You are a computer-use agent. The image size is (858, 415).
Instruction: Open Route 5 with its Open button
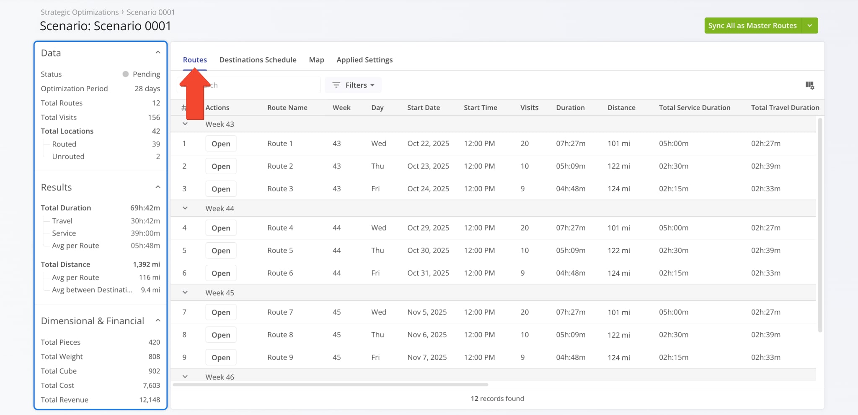tap(221, 251)
